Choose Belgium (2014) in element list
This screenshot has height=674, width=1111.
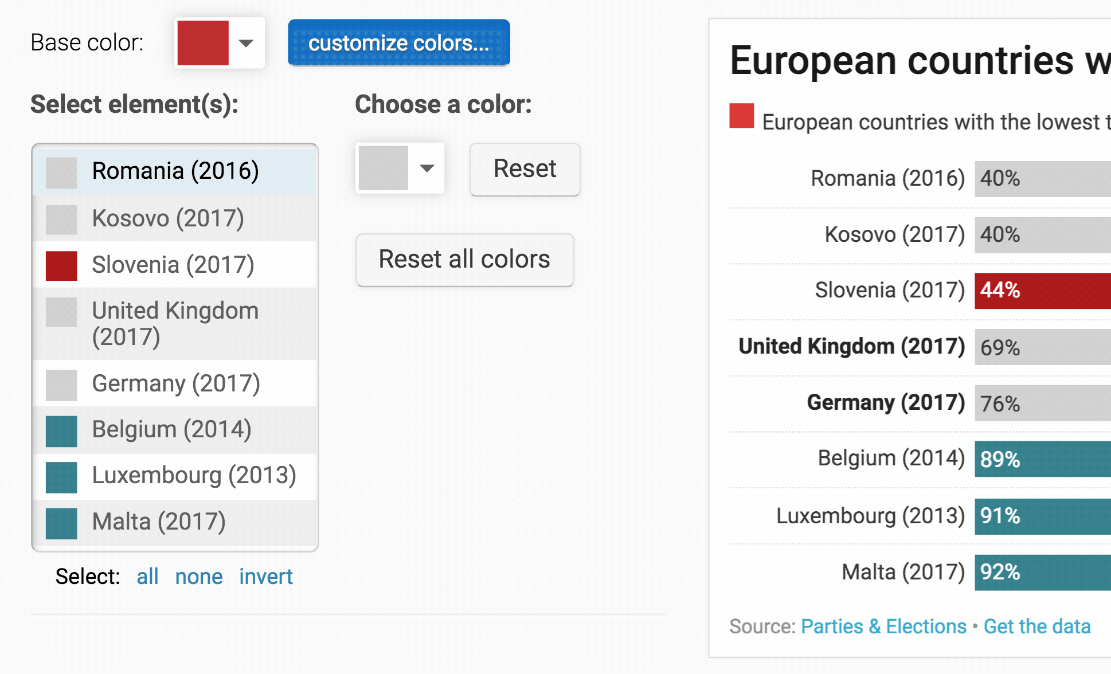coord(171,429)
